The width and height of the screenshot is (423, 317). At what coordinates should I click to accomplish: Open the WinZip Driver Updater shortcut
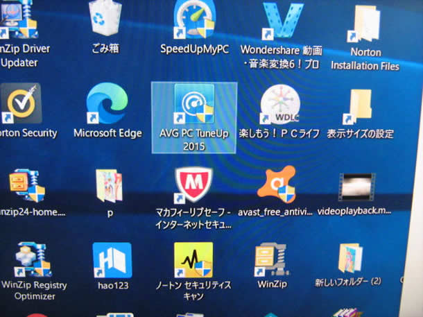[x=19, y=19]
